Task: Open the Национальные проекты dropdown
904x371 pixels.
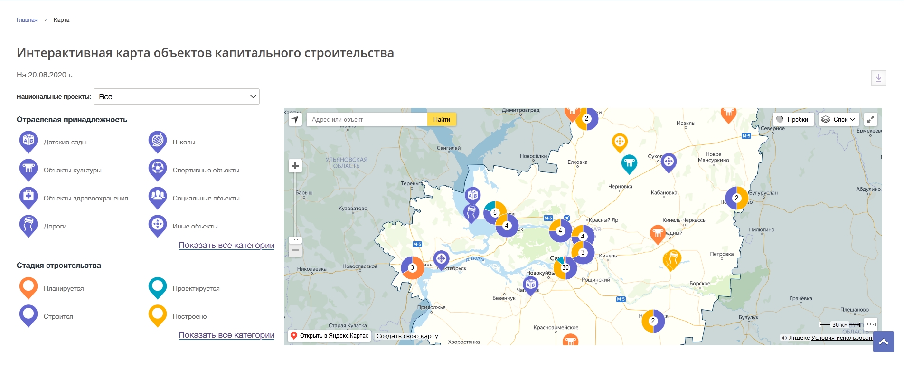Action: 177,96
